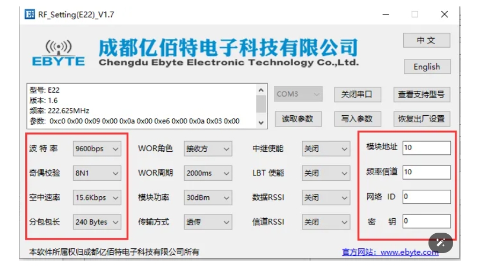This screenshot has width=480, height=267.
Task: Expand the 分包包长 240 Bytes dropdown
Action: point(97,222)
